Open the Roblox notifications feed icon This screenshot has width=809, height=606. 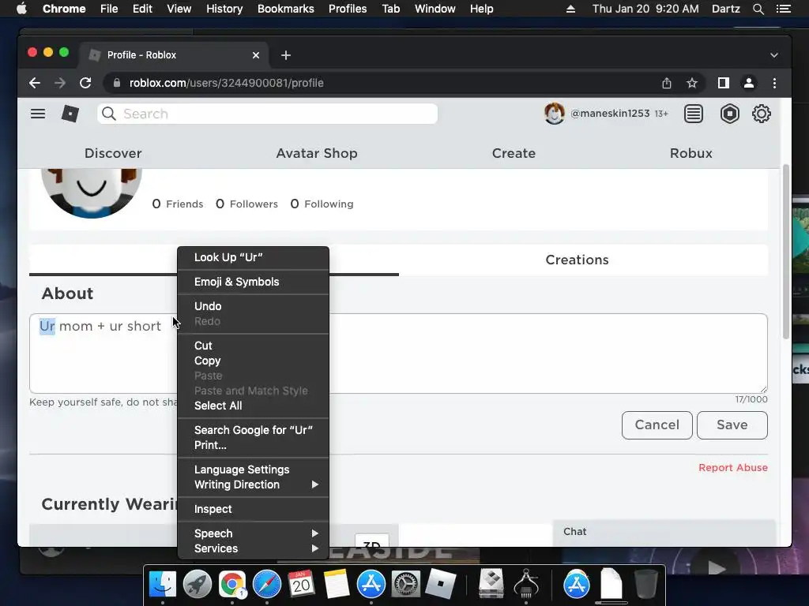(694, 114)
